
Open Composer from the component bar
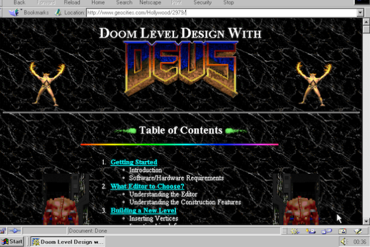[358, 231]
